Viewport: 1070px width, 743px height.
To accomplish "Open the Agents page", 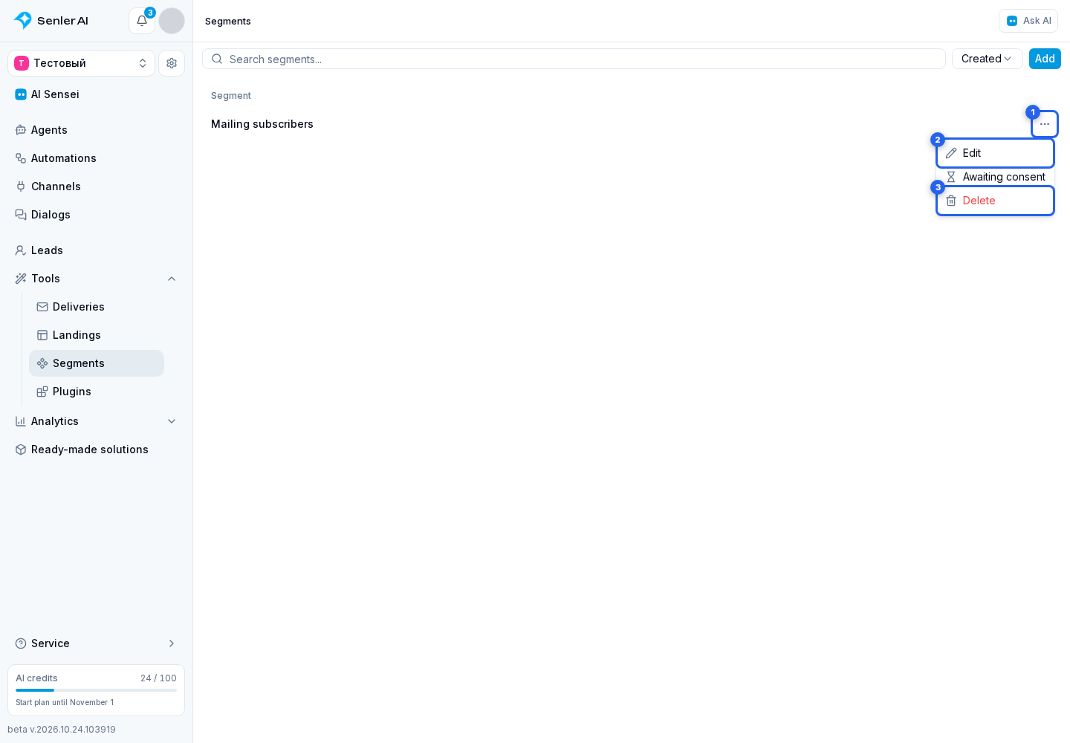I will tap(97, 130).
